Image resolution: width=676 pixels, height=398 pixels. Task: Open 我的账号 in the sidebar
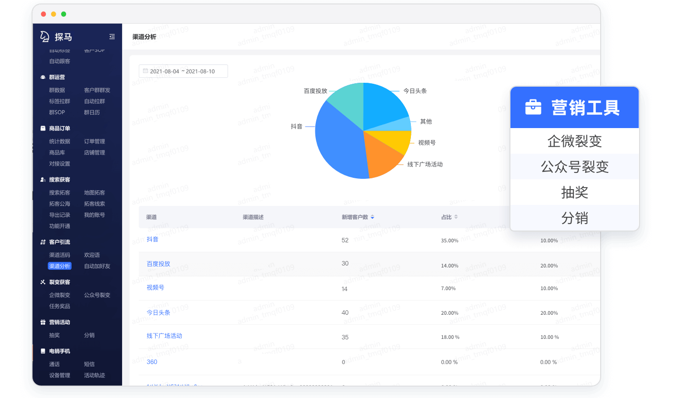(95, 215)
